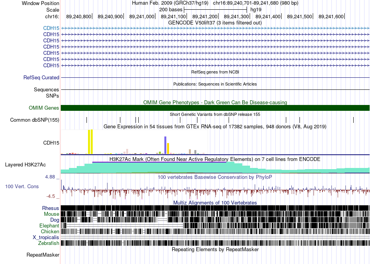The image size is (370, 264).
Task: Click the 'H3K27Ac Mark' ENCODE track title
Action: point(215,159)
